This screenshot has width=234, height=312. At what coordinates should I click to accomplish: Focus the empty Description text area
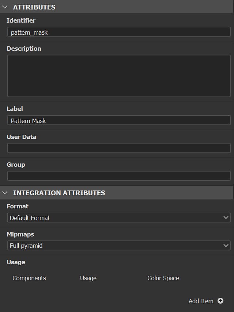point(119,76)
